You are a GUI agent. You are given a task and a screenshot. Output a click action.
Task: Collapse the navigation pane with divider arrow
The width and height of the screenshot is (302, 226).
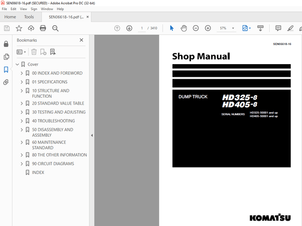coord(92,136)
